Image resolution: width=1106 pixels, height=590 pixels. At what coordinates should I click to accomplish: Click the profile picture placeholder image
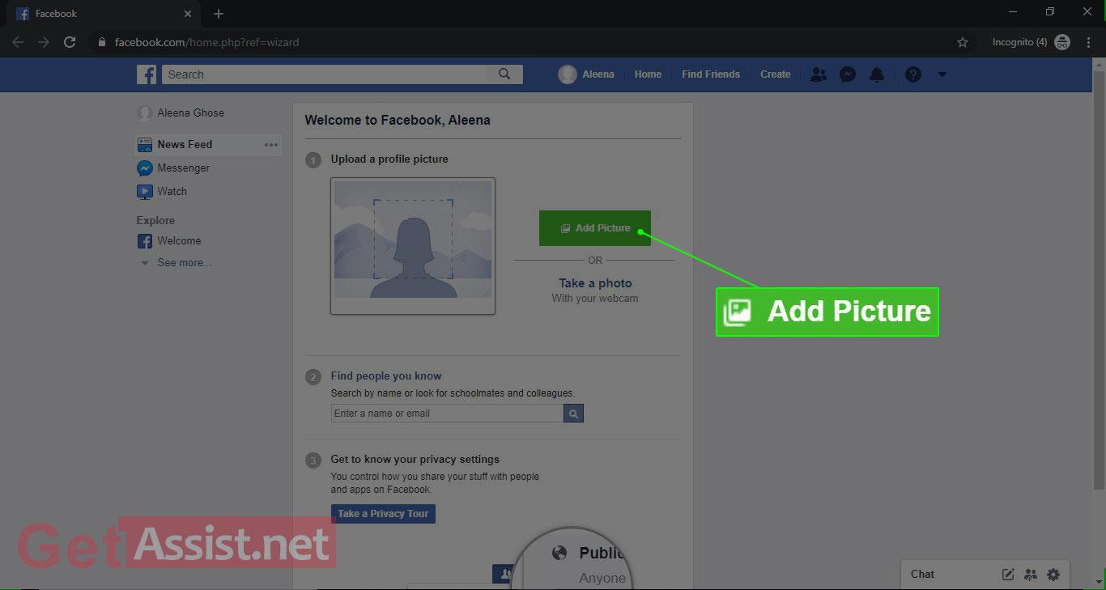(x=413, y=246)
